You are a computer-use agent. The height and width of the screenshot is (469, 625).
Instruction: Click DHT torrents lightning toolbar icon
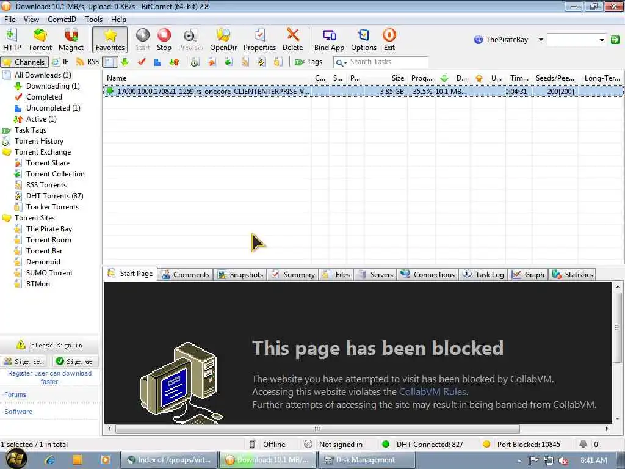261,62
